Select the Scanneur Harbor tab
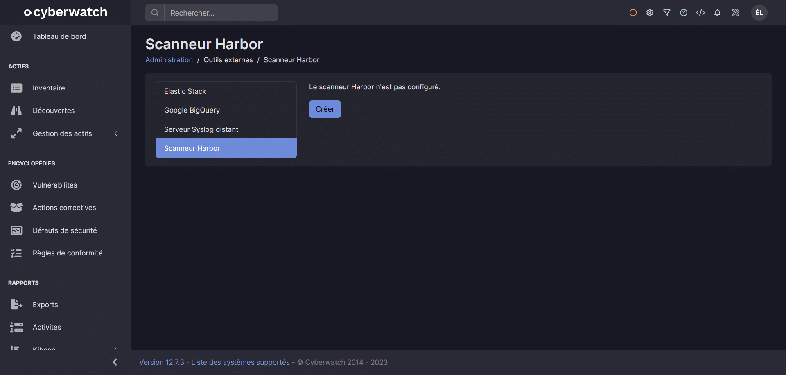This screenshot has width=786, height=375. coord(226,148)
